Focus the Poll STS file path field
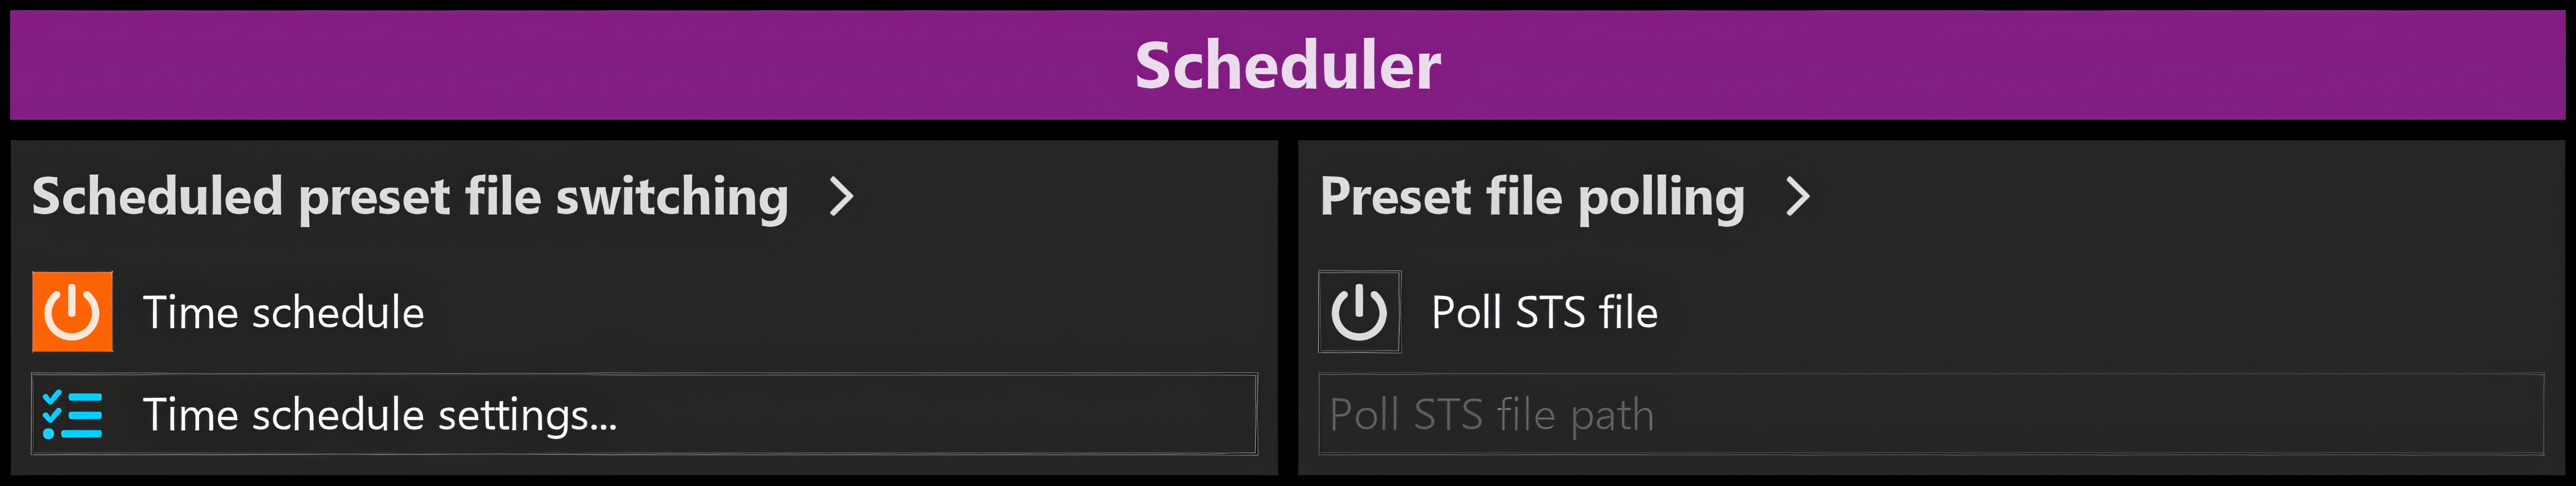This screenshot has width=2576, height=486. 1931,414
